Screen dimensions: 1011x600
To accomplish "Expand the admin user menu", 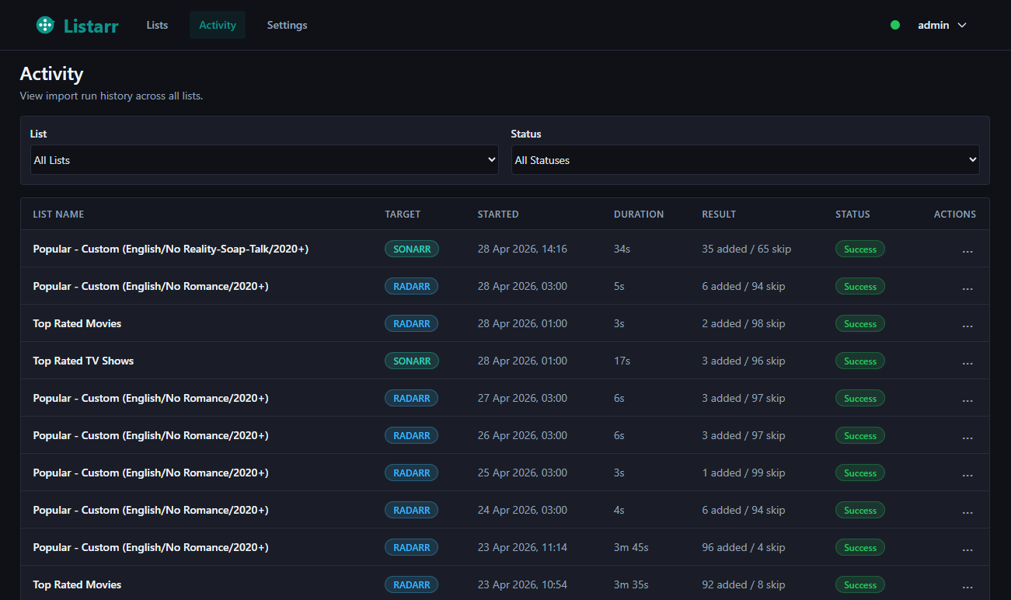I will (x=942, y=25).
